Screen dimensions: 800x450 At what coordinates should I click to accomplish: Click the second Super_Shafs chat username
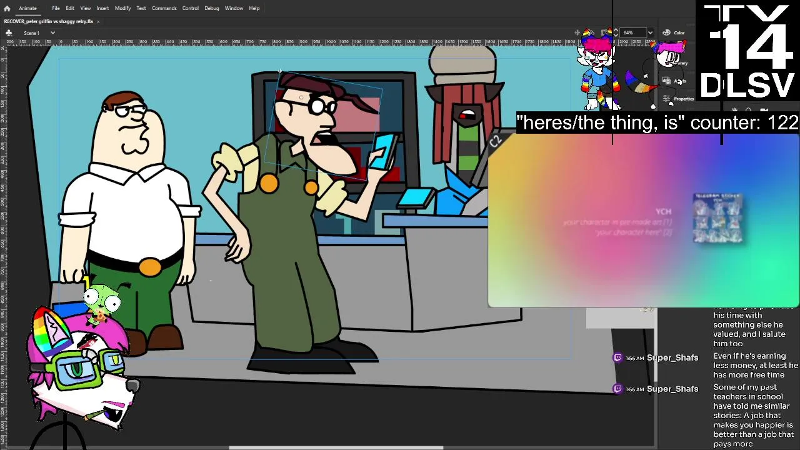672,389
